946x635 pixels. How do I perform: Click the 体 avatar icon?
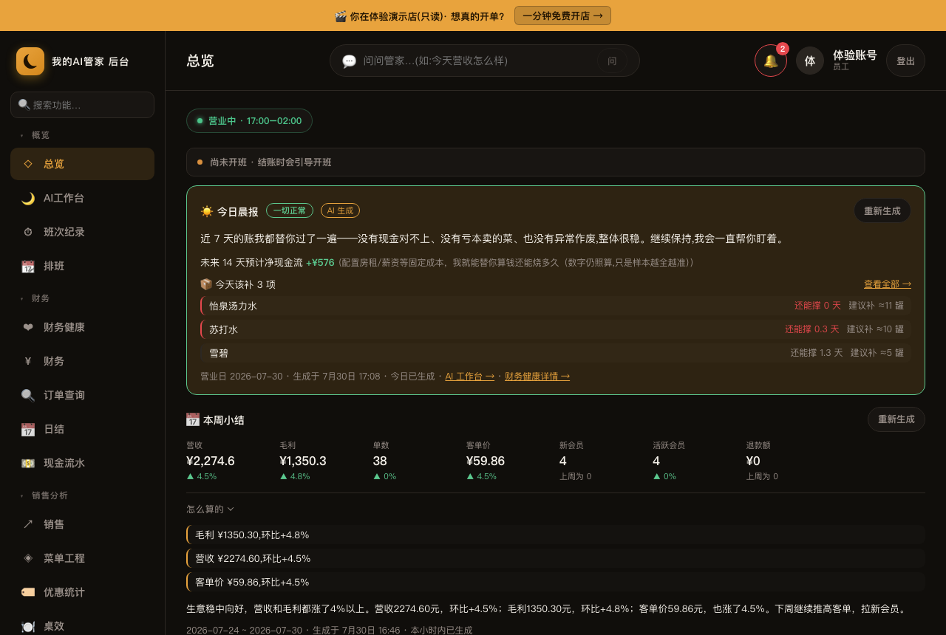810,61
